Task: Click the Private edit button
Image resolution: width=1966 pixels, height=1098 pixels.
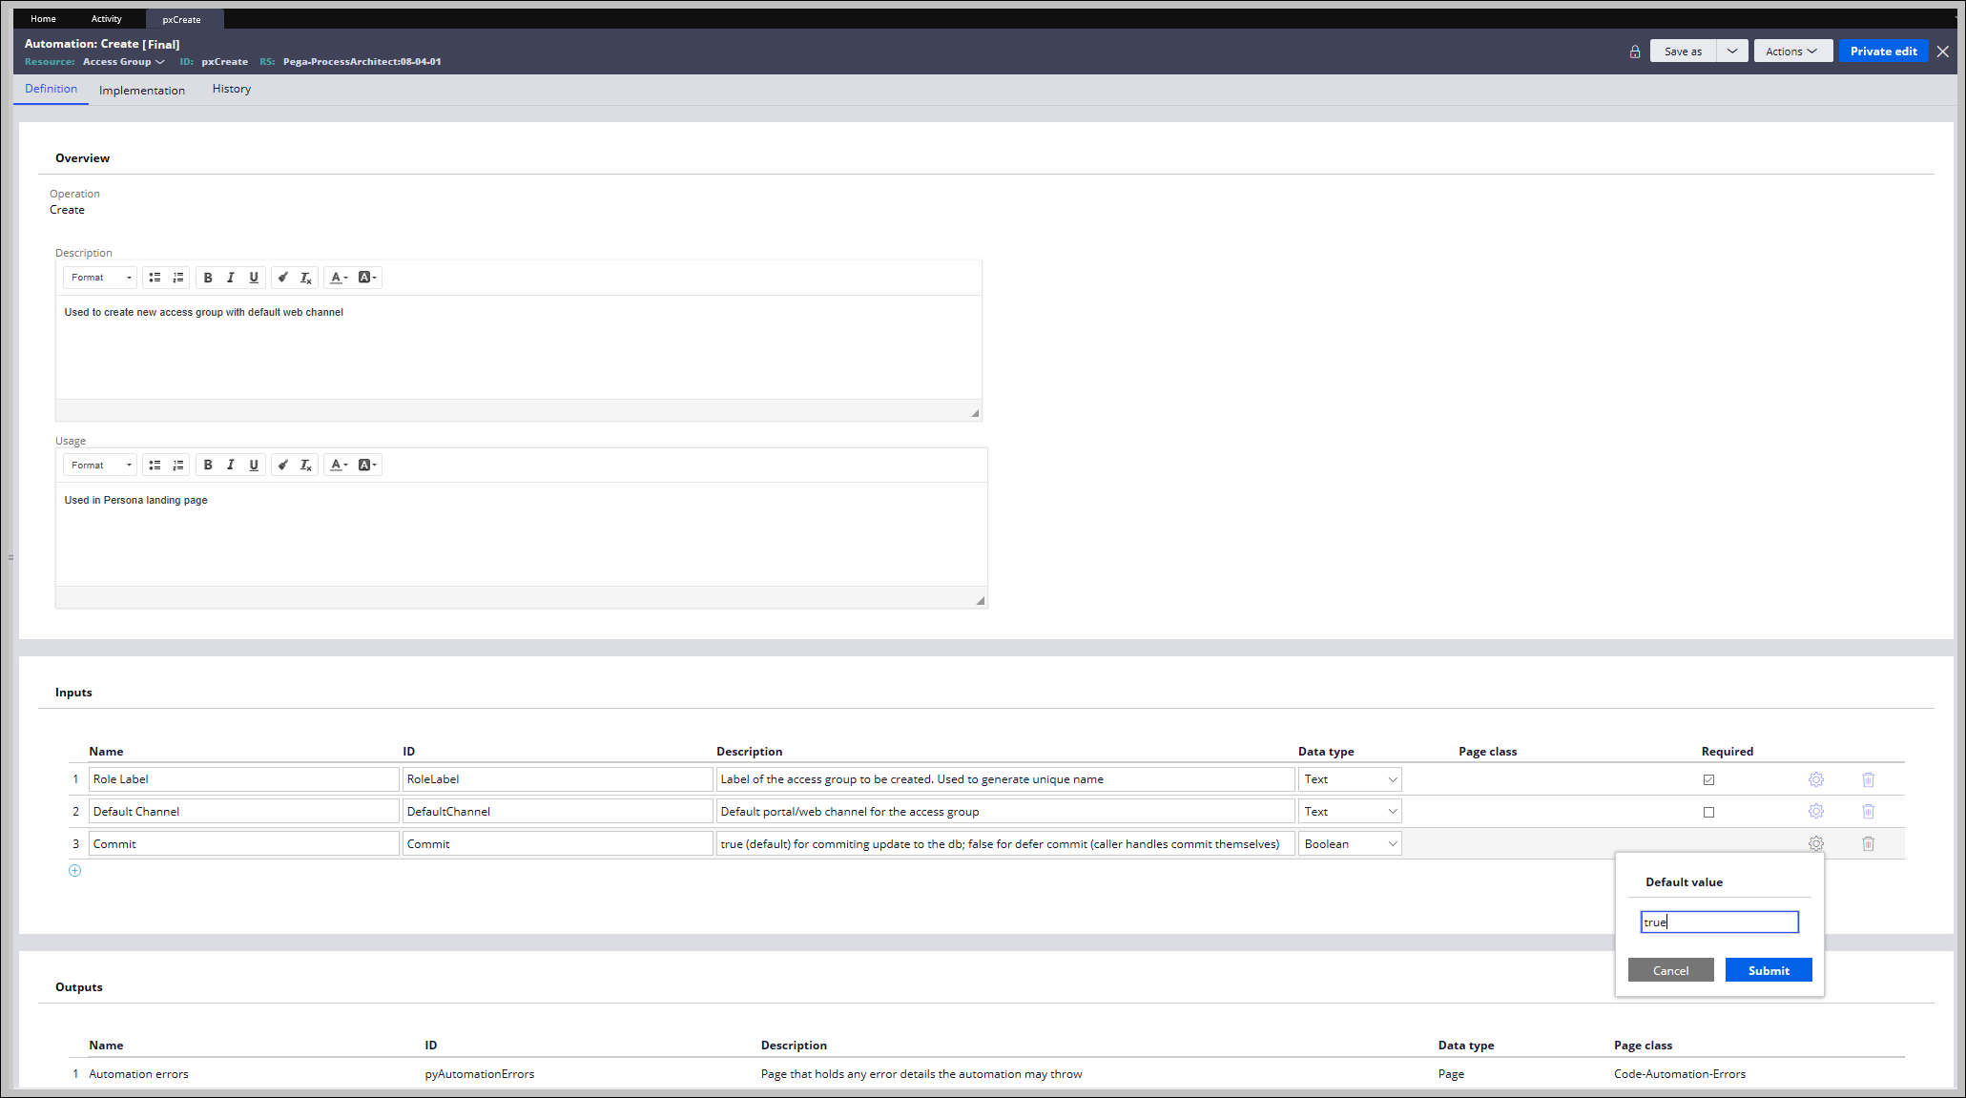Action: (1883, 52)
